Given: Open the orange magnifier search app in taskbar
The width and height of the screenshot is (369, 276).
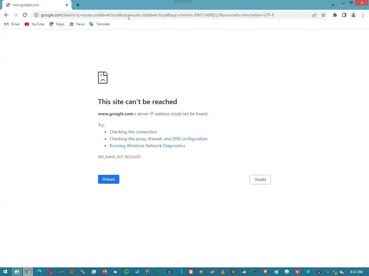Looking at the screenshot, I should (x=72, y=272).
